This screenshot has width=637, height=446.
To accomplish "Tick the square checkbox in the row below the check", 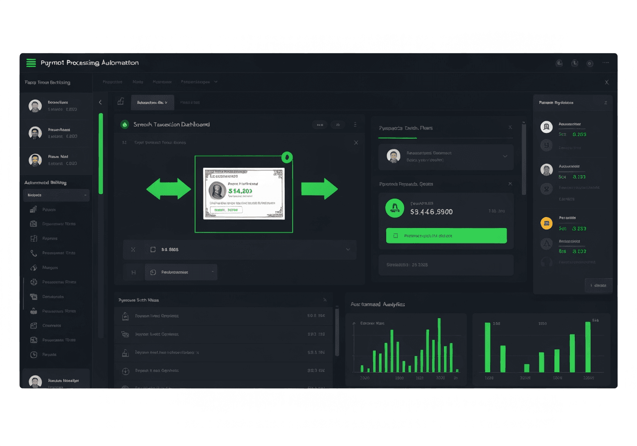I will (x=153, y=249).
